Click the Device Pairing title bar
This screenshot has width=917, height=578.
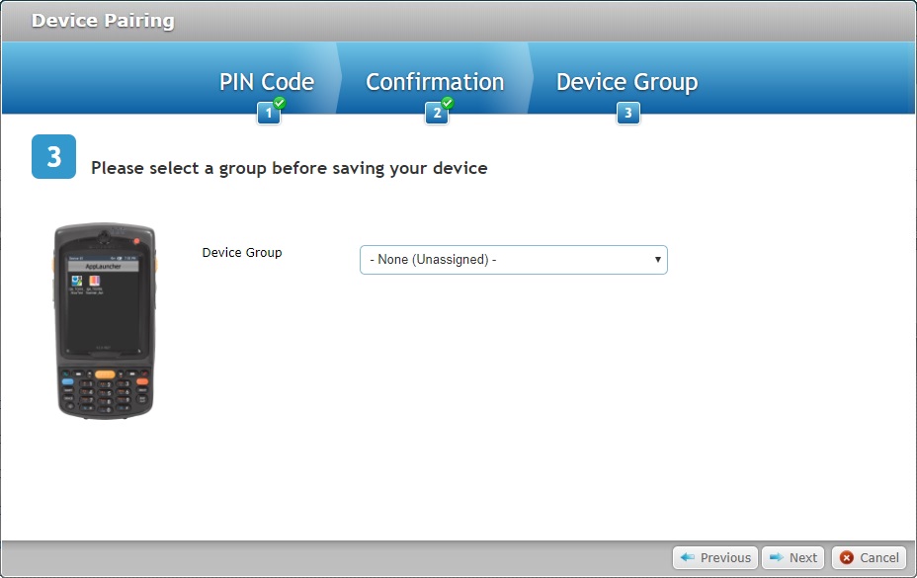[102, 20]
